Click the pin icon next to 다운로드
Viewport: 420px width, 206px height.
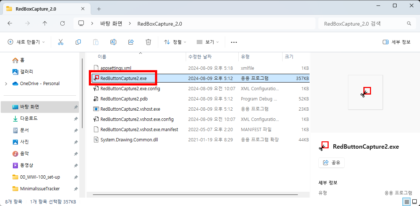click(x=76, y=119)
